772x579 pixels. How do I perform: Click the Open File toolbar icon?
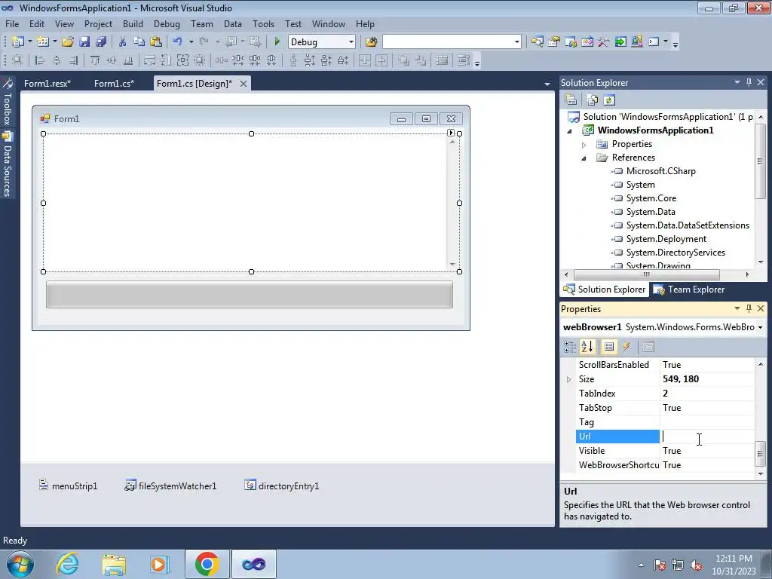(68, 42)
